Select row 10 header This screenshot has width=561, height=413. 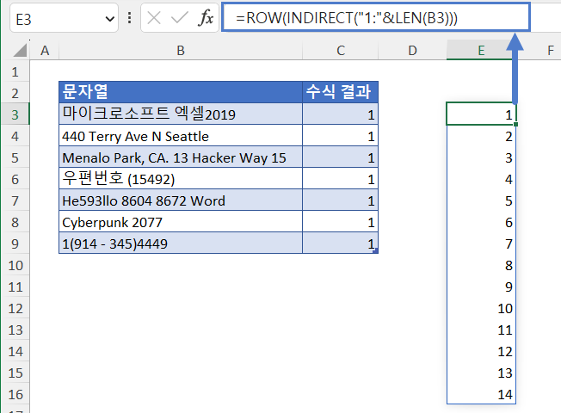[x=15, y=265]
